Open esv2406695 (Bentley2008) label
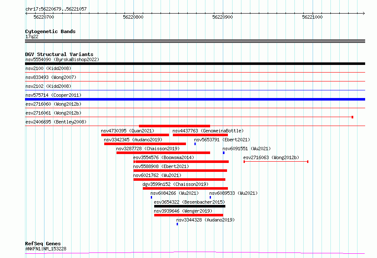Viewport: 377px width, 258px height. [x=56, y=122]
